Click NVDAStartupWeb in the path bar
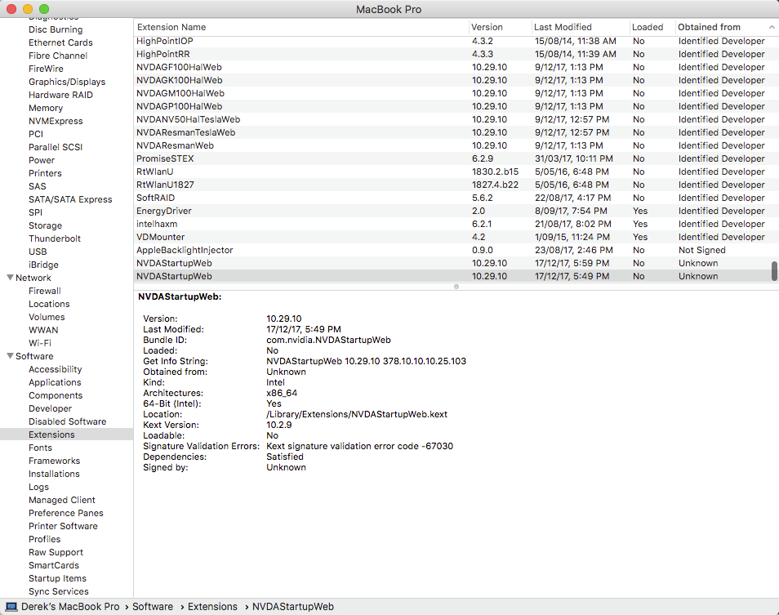The width and height of the screenshot is (779, 615). pos(292,607)
